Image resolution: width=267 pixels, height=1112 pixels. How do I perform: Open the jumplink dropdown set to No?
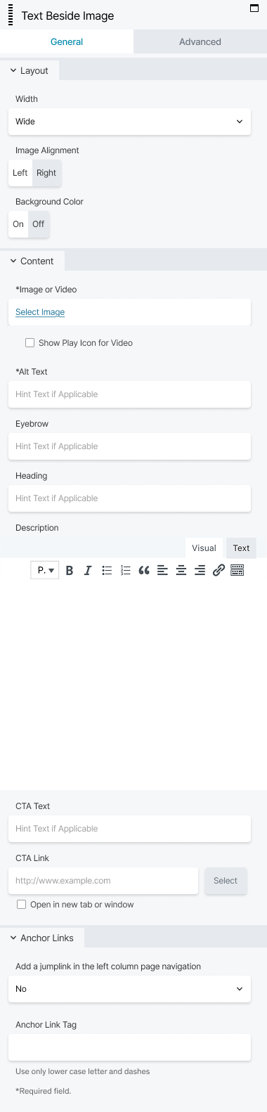pyautogui.click(x=129, y=989)
